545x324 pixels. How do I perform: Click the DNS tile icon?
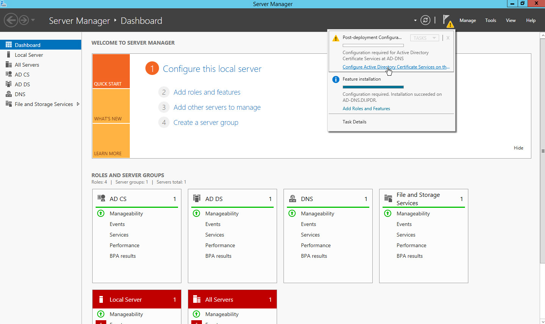click(x=293, y=199)
